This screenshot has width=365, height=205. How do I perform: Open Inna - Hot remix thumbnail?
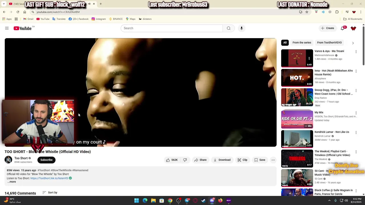297,78
